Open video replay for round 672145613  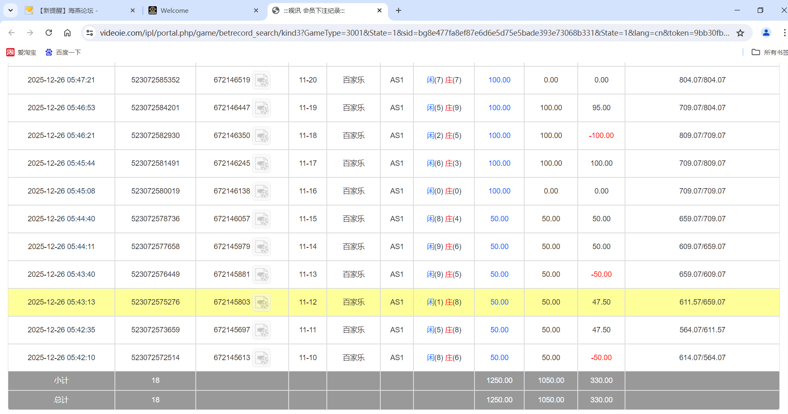coord(262,358)
